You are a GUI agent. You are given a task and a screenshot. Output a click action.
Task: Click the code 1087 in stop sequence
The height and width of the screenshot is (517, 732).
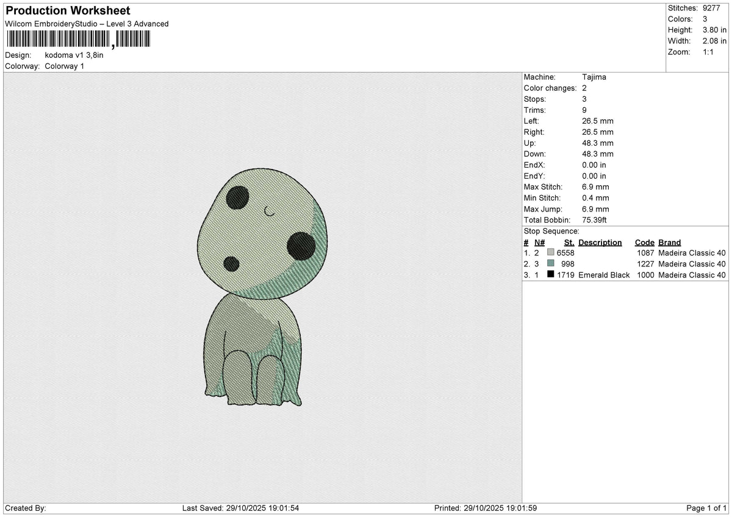[645, 252]
